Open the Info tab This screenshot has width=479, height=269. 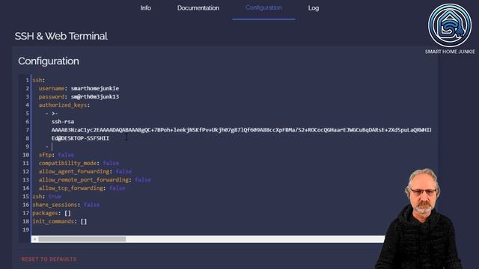145,8
